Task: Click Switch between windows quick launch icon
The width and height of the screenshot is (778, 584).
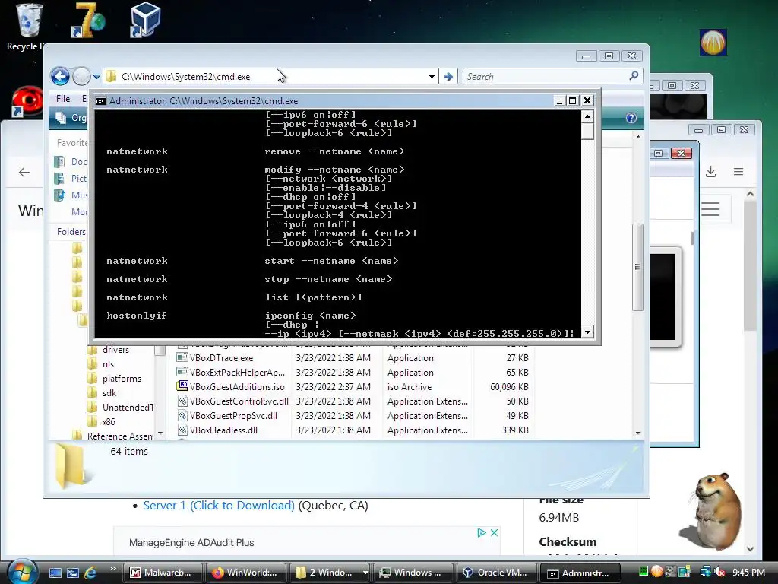Action: click(x=72, y=573)
